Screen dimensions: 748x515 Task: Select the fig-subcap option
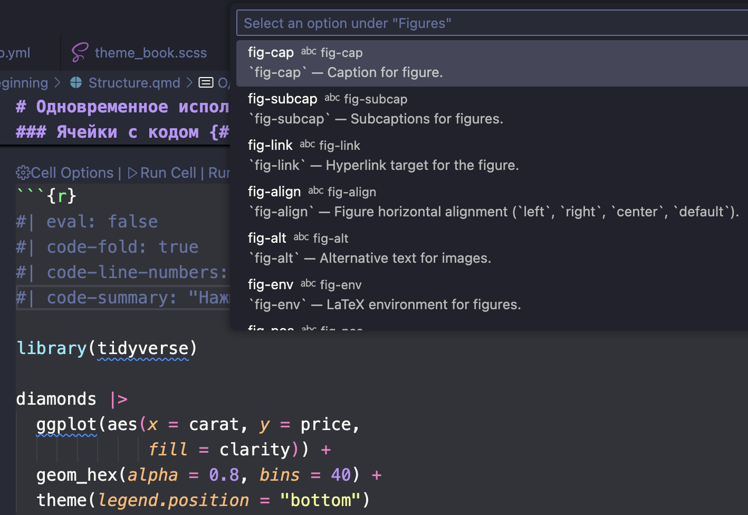coord(492,109)
